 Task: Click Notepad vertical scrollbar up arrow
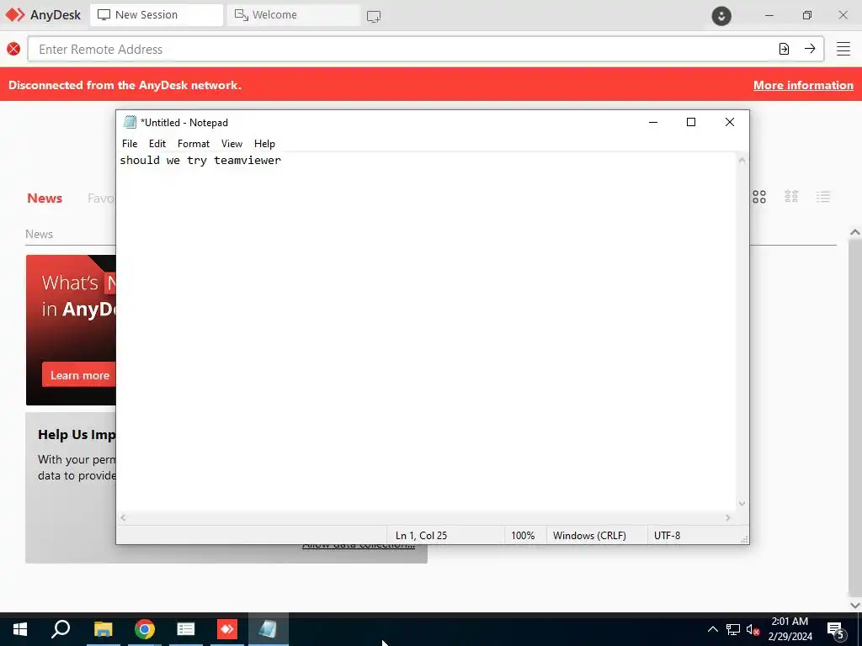pyautogui.click(x=742, y=161)
